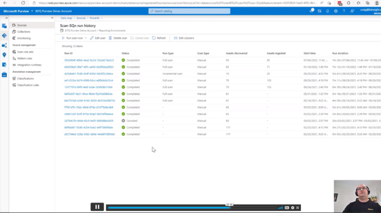
Task: Click the Edit scan pencil icon
Action: coord(92,38)
